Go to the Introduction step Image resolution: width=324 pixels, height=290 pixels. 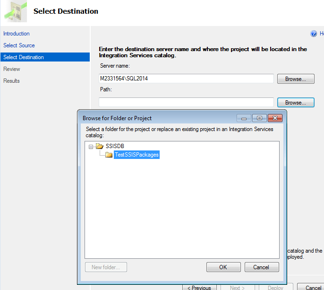tap(17, 34)
